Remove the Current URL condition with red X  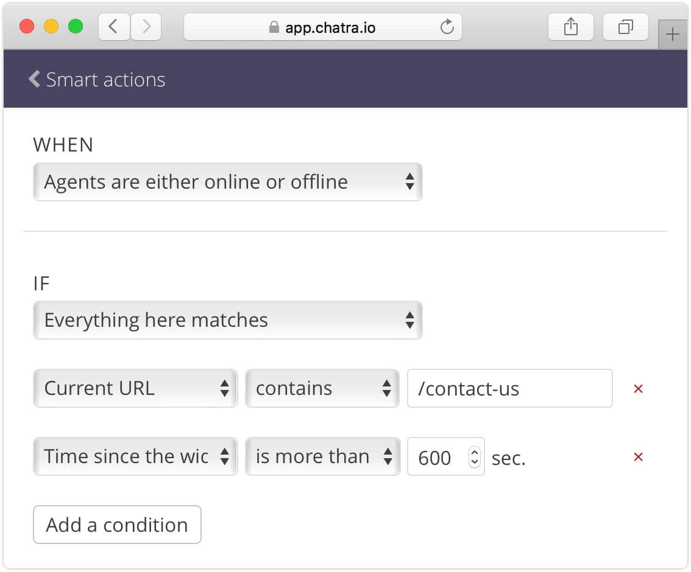638,388
